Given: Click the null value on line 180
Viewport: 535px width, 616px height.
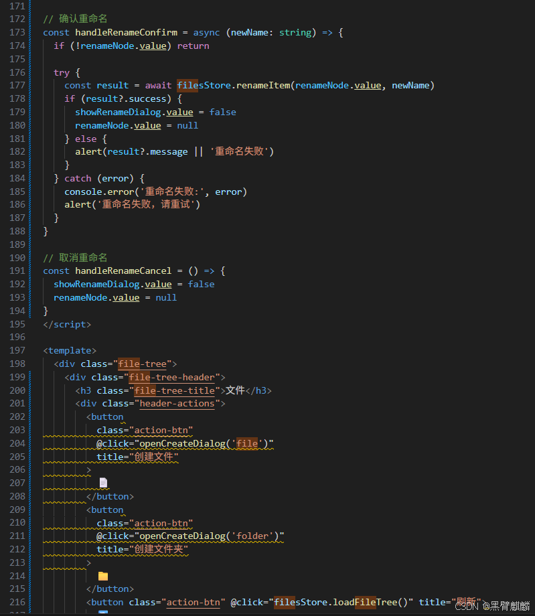Looking at the screenshot, I should 187,126.
